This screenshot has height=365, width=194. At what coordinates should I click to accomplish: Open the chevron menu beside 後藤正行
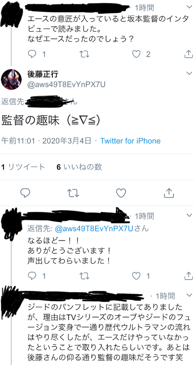coord(190,73)
